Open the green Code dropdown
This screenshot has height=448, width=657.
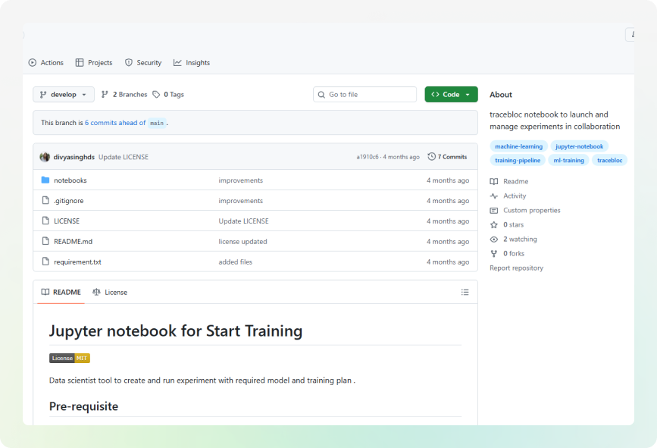pyautogui.click(x=451, y=95)
